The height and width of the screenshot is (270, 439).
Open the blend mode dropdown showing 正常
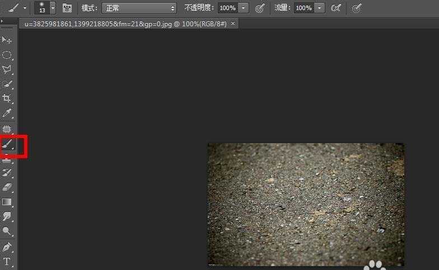tap(139, 8)
